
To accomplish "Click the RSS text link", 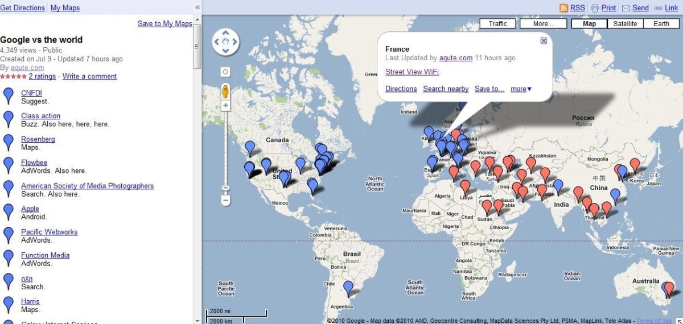I will coord(577,8).
